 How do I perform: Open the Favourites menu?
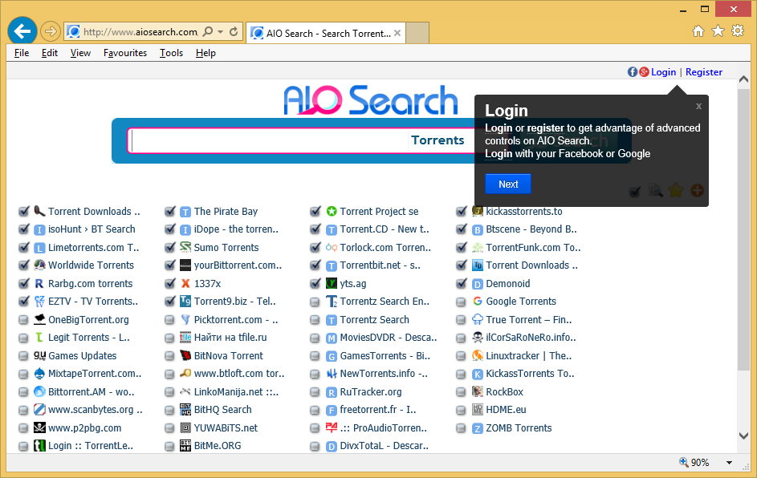[x=125, y=53]
